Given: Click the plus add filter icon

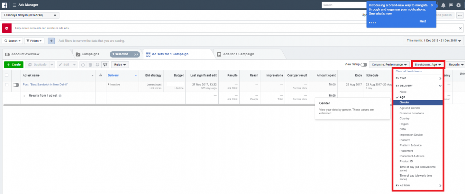Looking at the screenshot, I should point(51,41).
